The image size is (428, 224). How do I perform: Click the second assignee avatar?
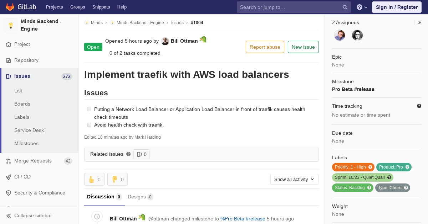pos(357,35)
